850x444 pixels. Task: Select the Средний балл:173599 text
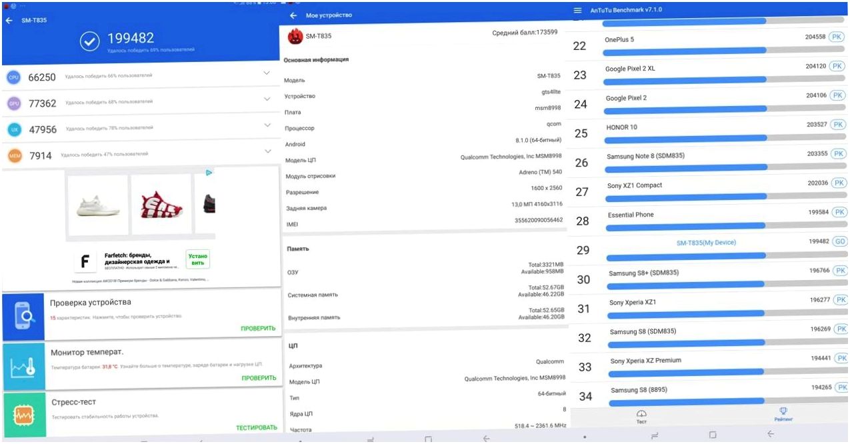(x=525, y=32)
